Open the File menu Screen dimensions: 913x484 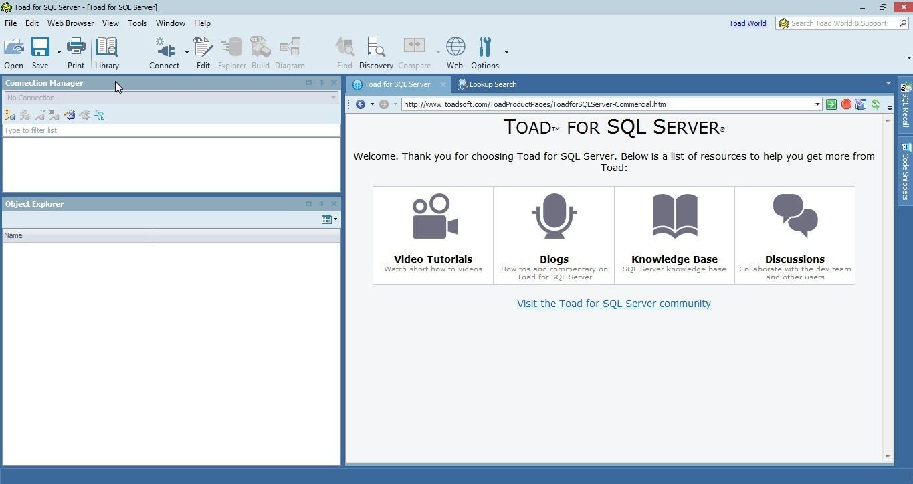11,23
